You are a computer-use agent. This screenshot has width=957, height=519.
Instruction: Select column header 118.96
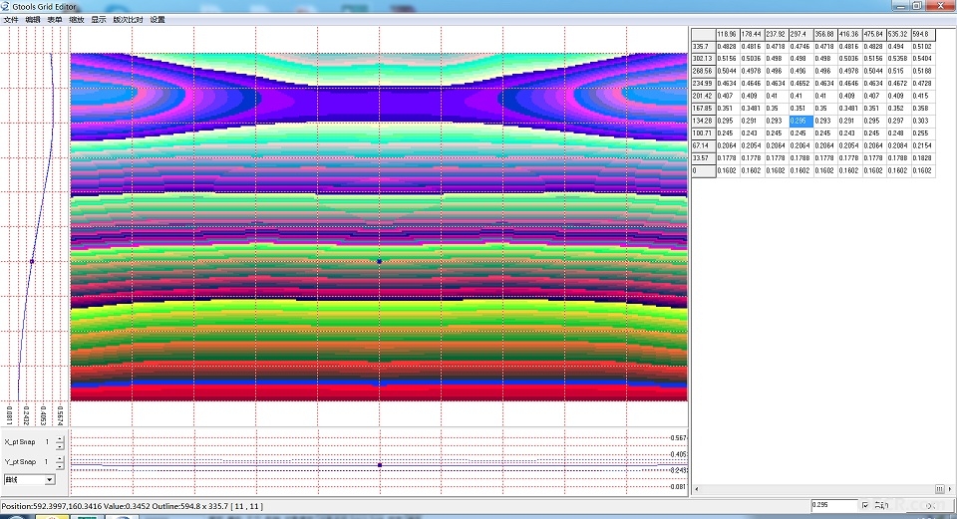tap(728, 34)
